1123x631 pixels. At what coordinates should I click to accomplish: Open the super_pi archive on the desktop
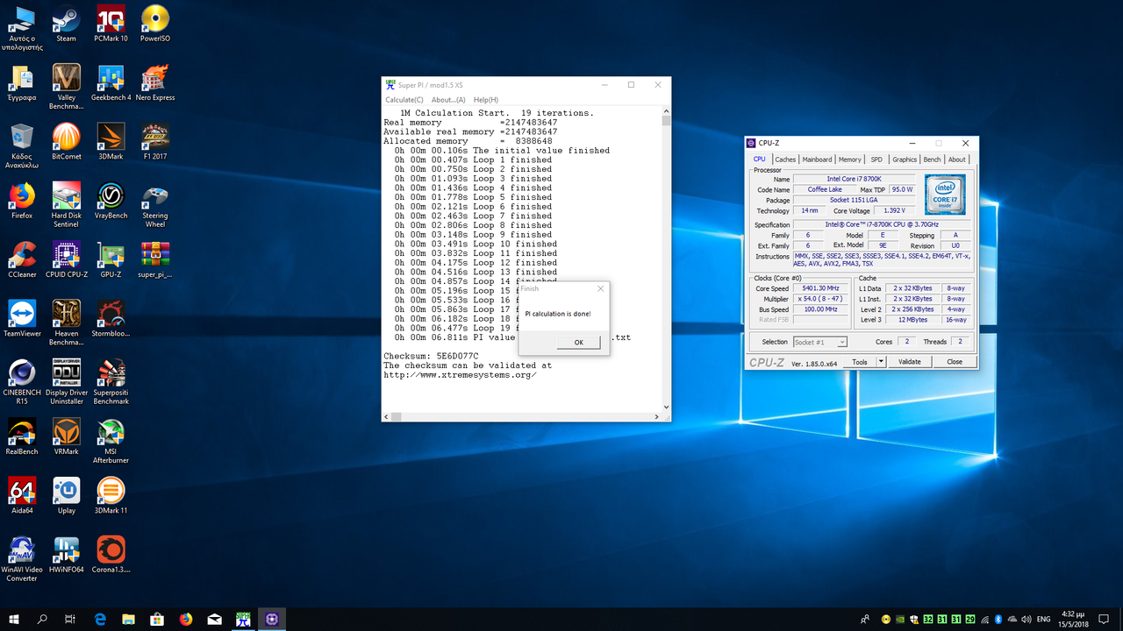(155, 259)
